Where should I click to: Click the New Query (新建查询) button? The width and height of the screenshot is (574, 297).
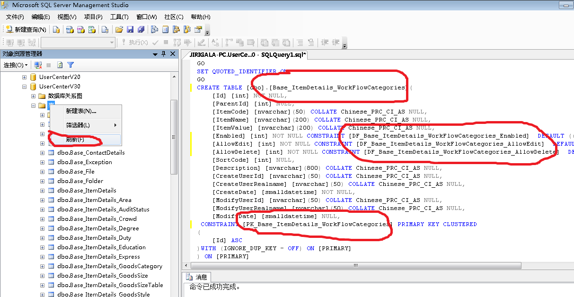[x=26, y=29]
